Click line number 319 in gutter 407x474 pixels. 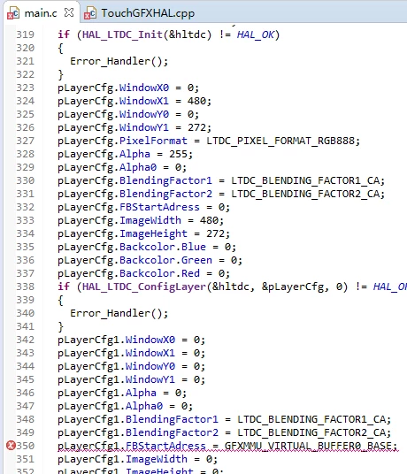25,34
